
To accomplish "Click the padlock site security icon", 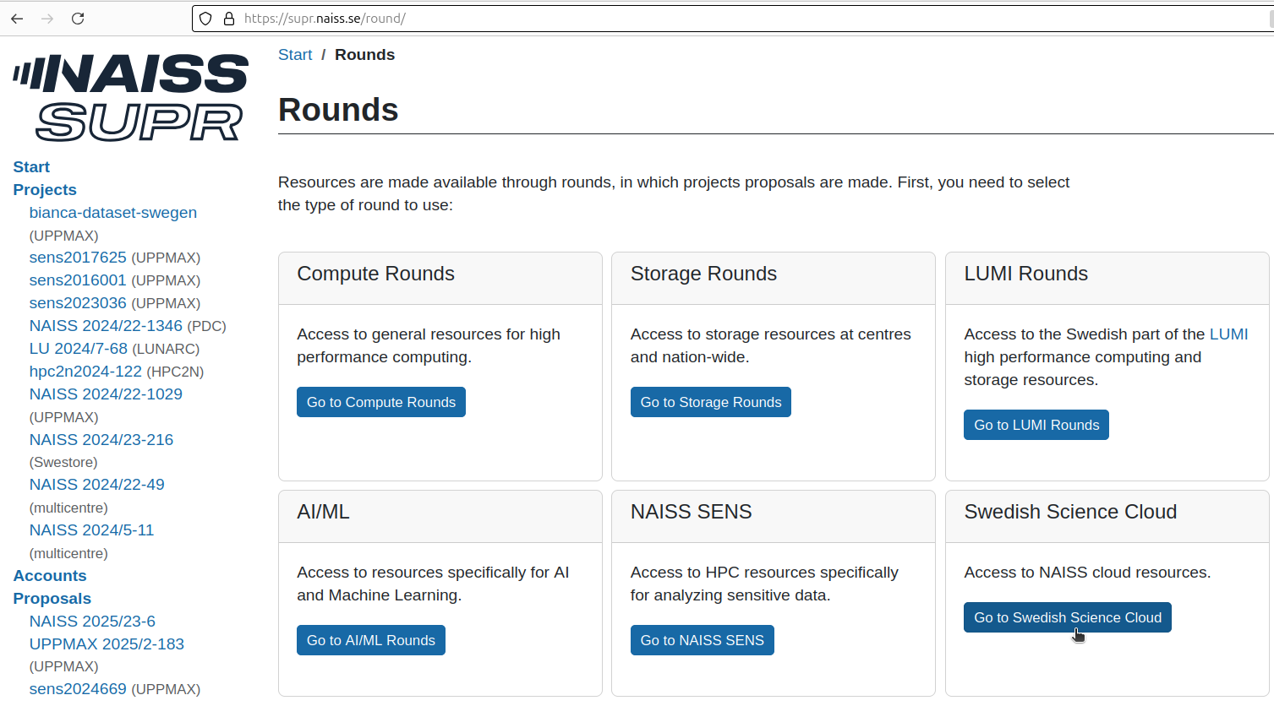I will [228, 18].
